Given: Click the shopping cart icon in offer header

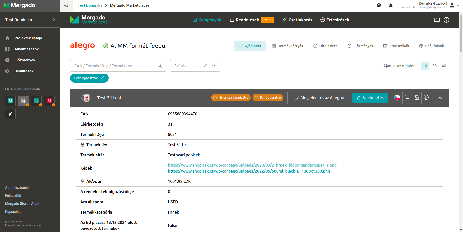Looking at the screenshot, I should click(407, 98).
